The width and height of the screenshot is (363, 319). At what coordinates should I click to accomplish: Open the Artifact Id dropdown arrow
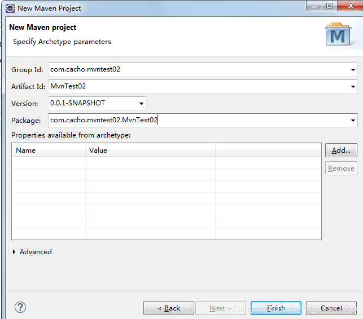point(353,86)
